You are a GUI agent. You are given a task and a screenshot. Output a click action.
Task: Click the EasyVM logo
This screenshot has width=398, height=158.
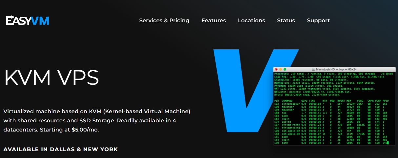[x=28, y=20]
